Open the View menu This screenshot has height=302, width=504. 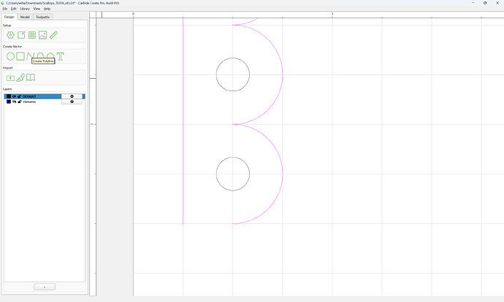(x=37, y=9)
